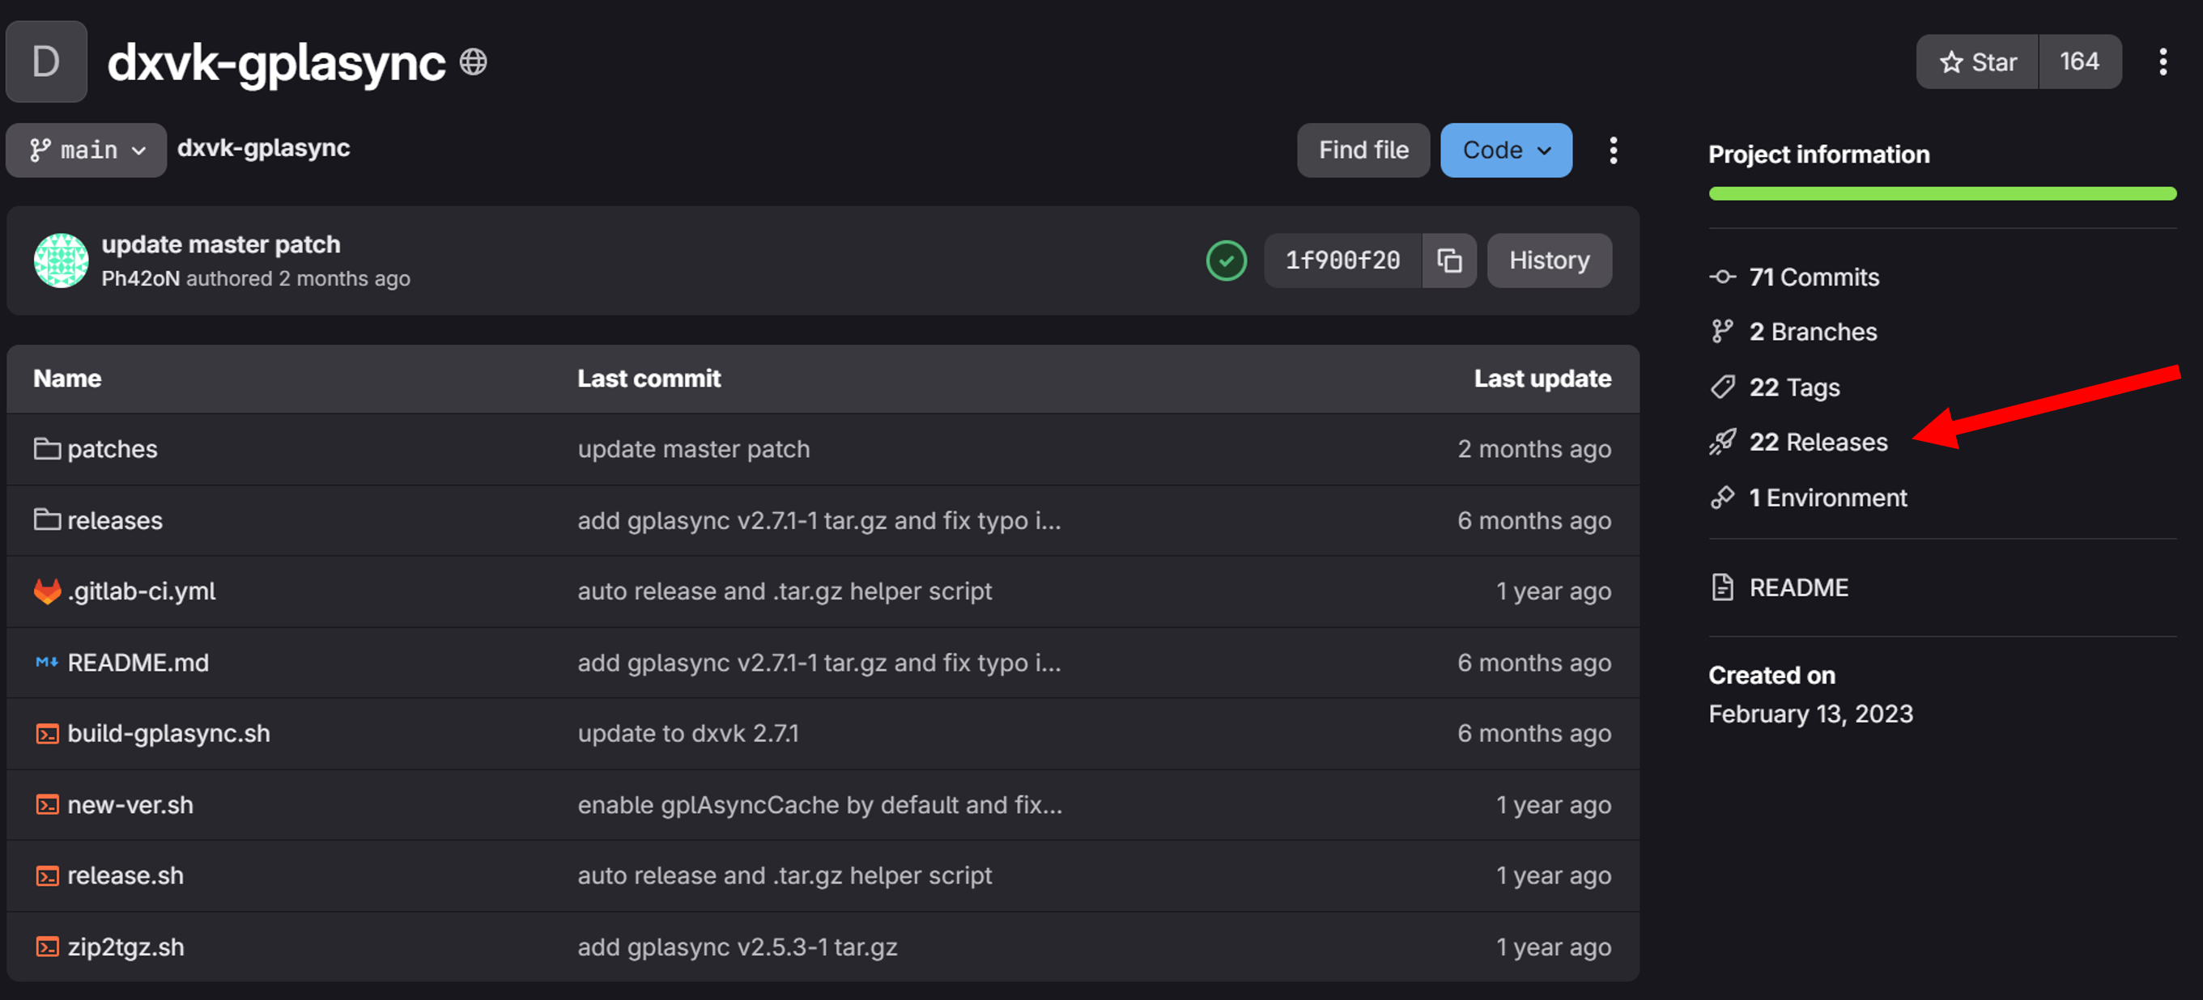Click the dxvk-gplasync breadcrumb path
2203x1000 pixels.
click(x=263, y=149)
